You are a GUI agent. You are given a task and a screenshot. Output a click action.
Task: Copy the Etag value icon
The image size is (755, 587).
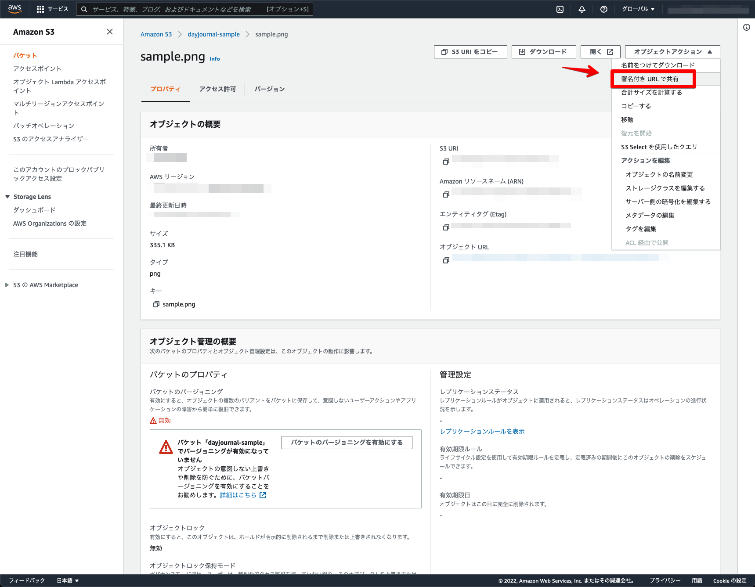pos(446,227)
